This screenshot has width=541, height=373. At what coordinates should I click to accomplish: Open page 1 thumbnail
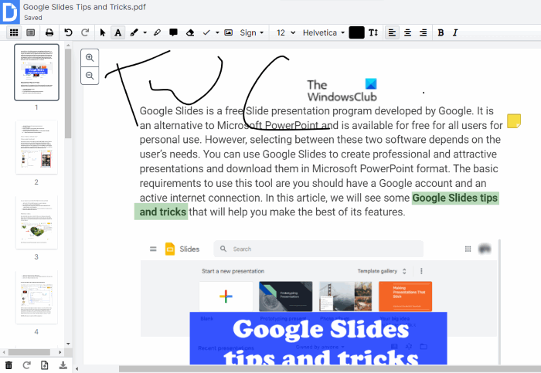coord(36,73)
